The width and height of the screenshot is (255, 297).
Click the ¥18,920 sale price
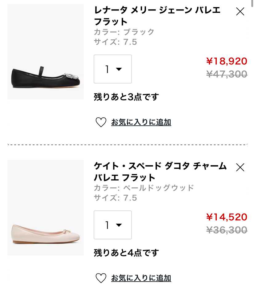pos(227,61)
